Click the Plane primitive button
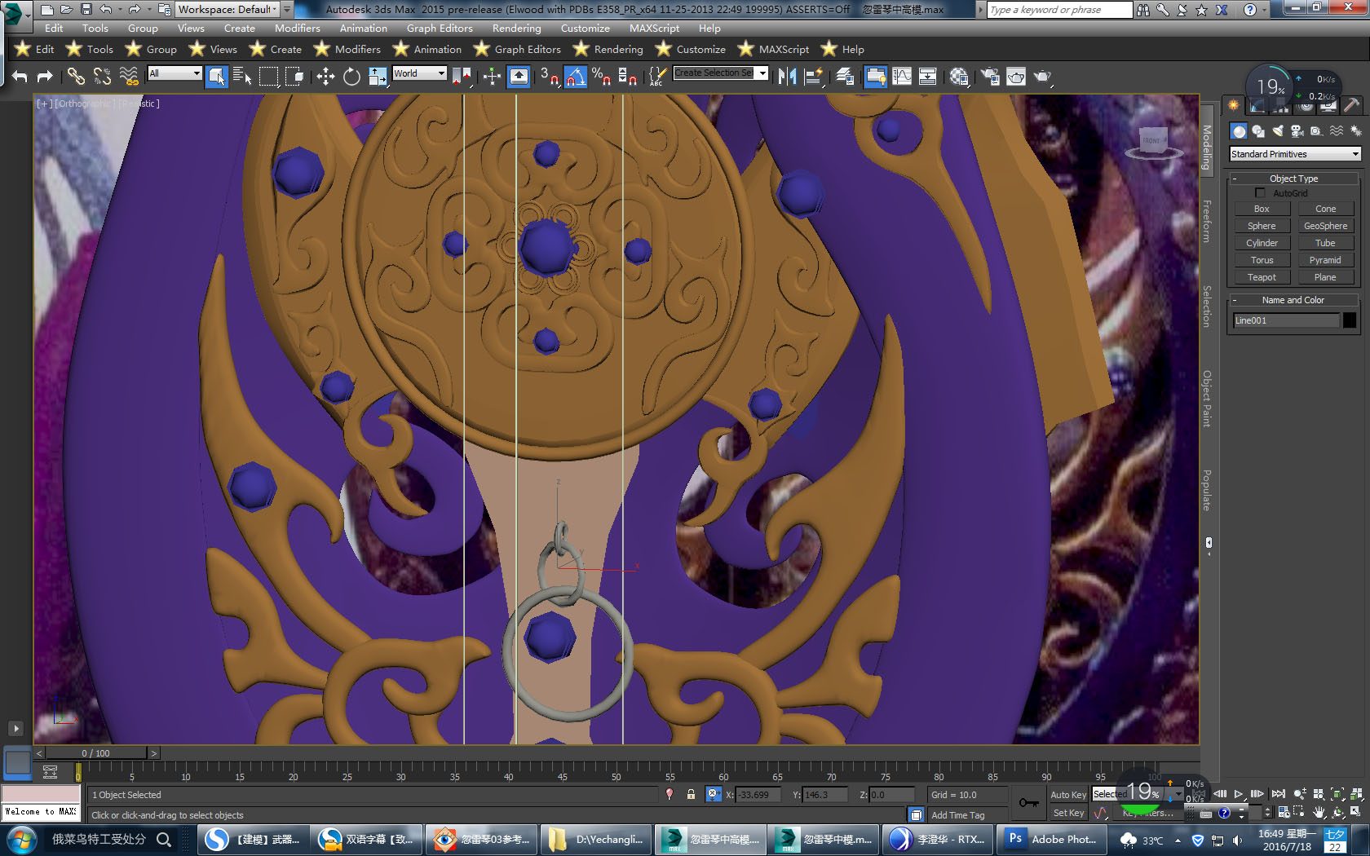The image size is (1370, 856). pyautogui.click(x=1325, y=277)
